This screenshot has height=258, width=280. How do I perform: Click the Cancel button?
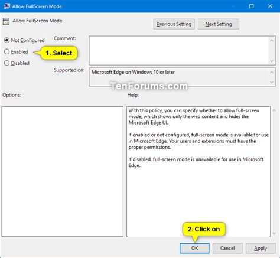click(227, 248)
